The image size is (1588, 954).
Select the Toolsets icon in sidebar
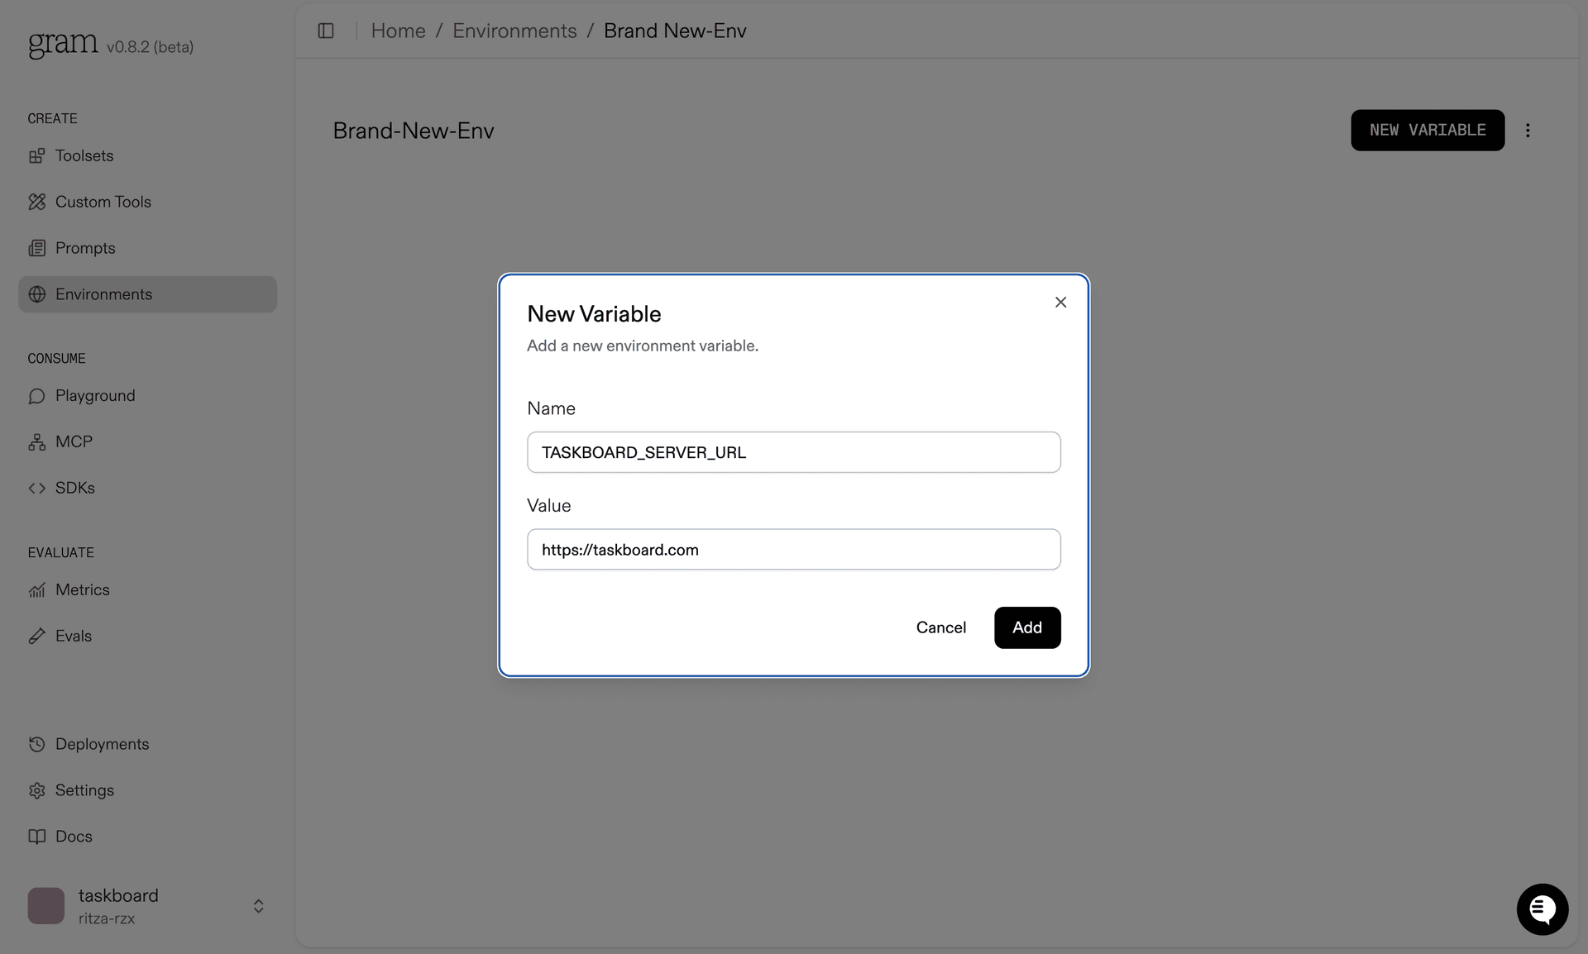(x=36, y=156)
